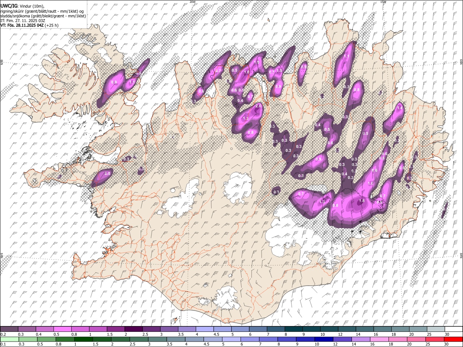Click the white upper swatch after 30
The height and width of the screenshot is (347, 463).
(x=454, y=329)
